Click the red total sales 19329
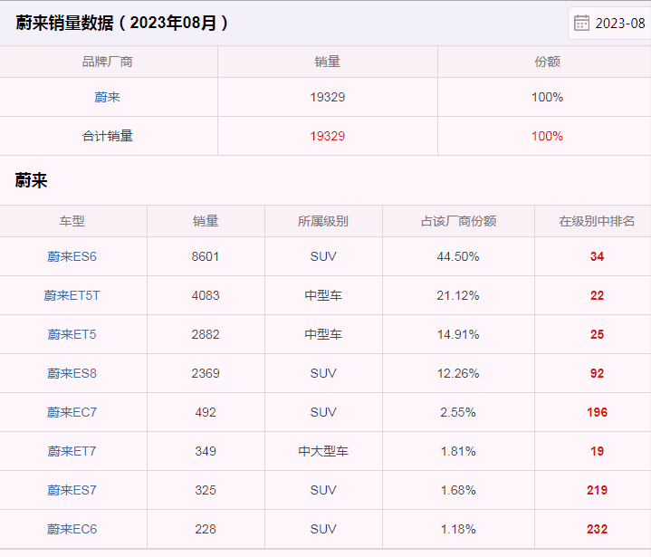Viewport: 651px width, 557px height. [x=327, y=136]
